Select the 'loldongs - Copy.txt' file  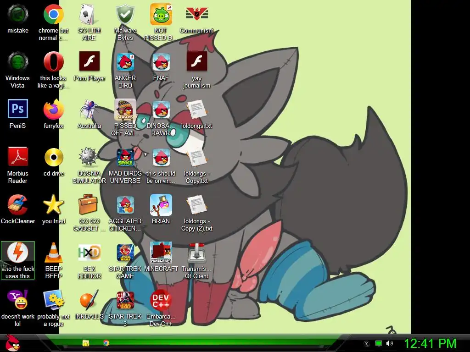196,157
